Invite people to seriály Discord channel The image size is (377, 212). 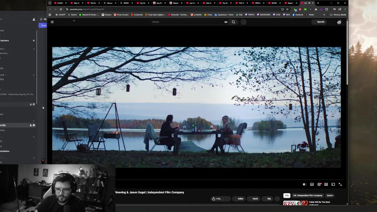coord(31,125)
